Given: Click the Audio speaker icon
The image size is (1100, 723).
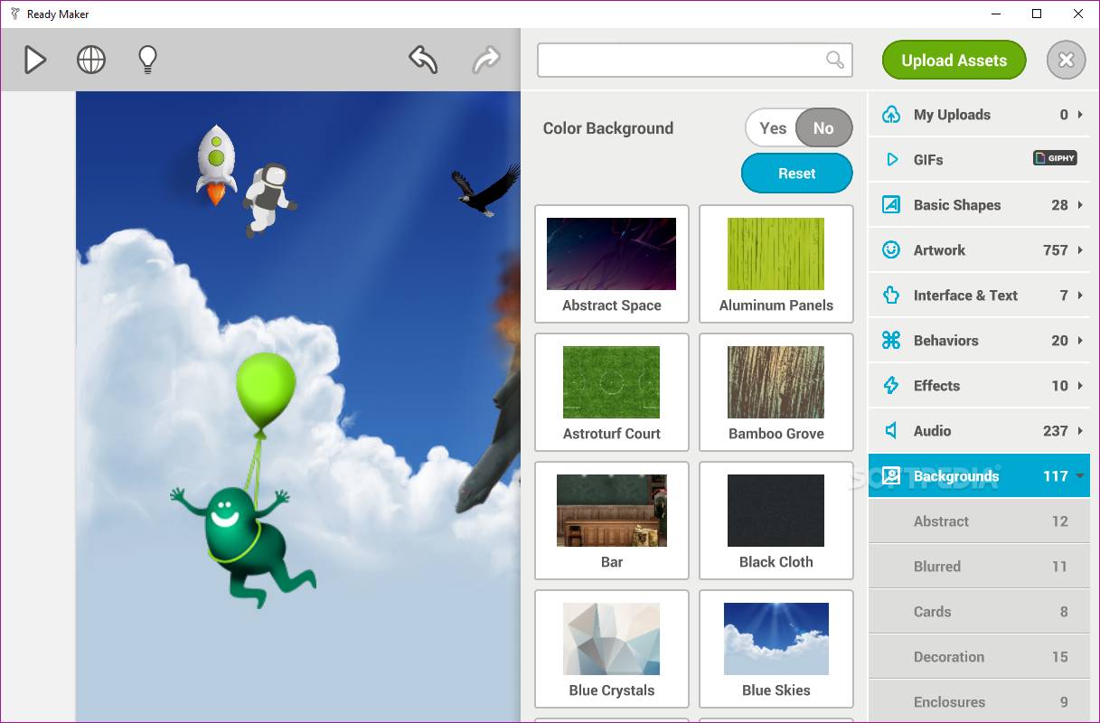Looking at the screenshot, I should (891, 431).
